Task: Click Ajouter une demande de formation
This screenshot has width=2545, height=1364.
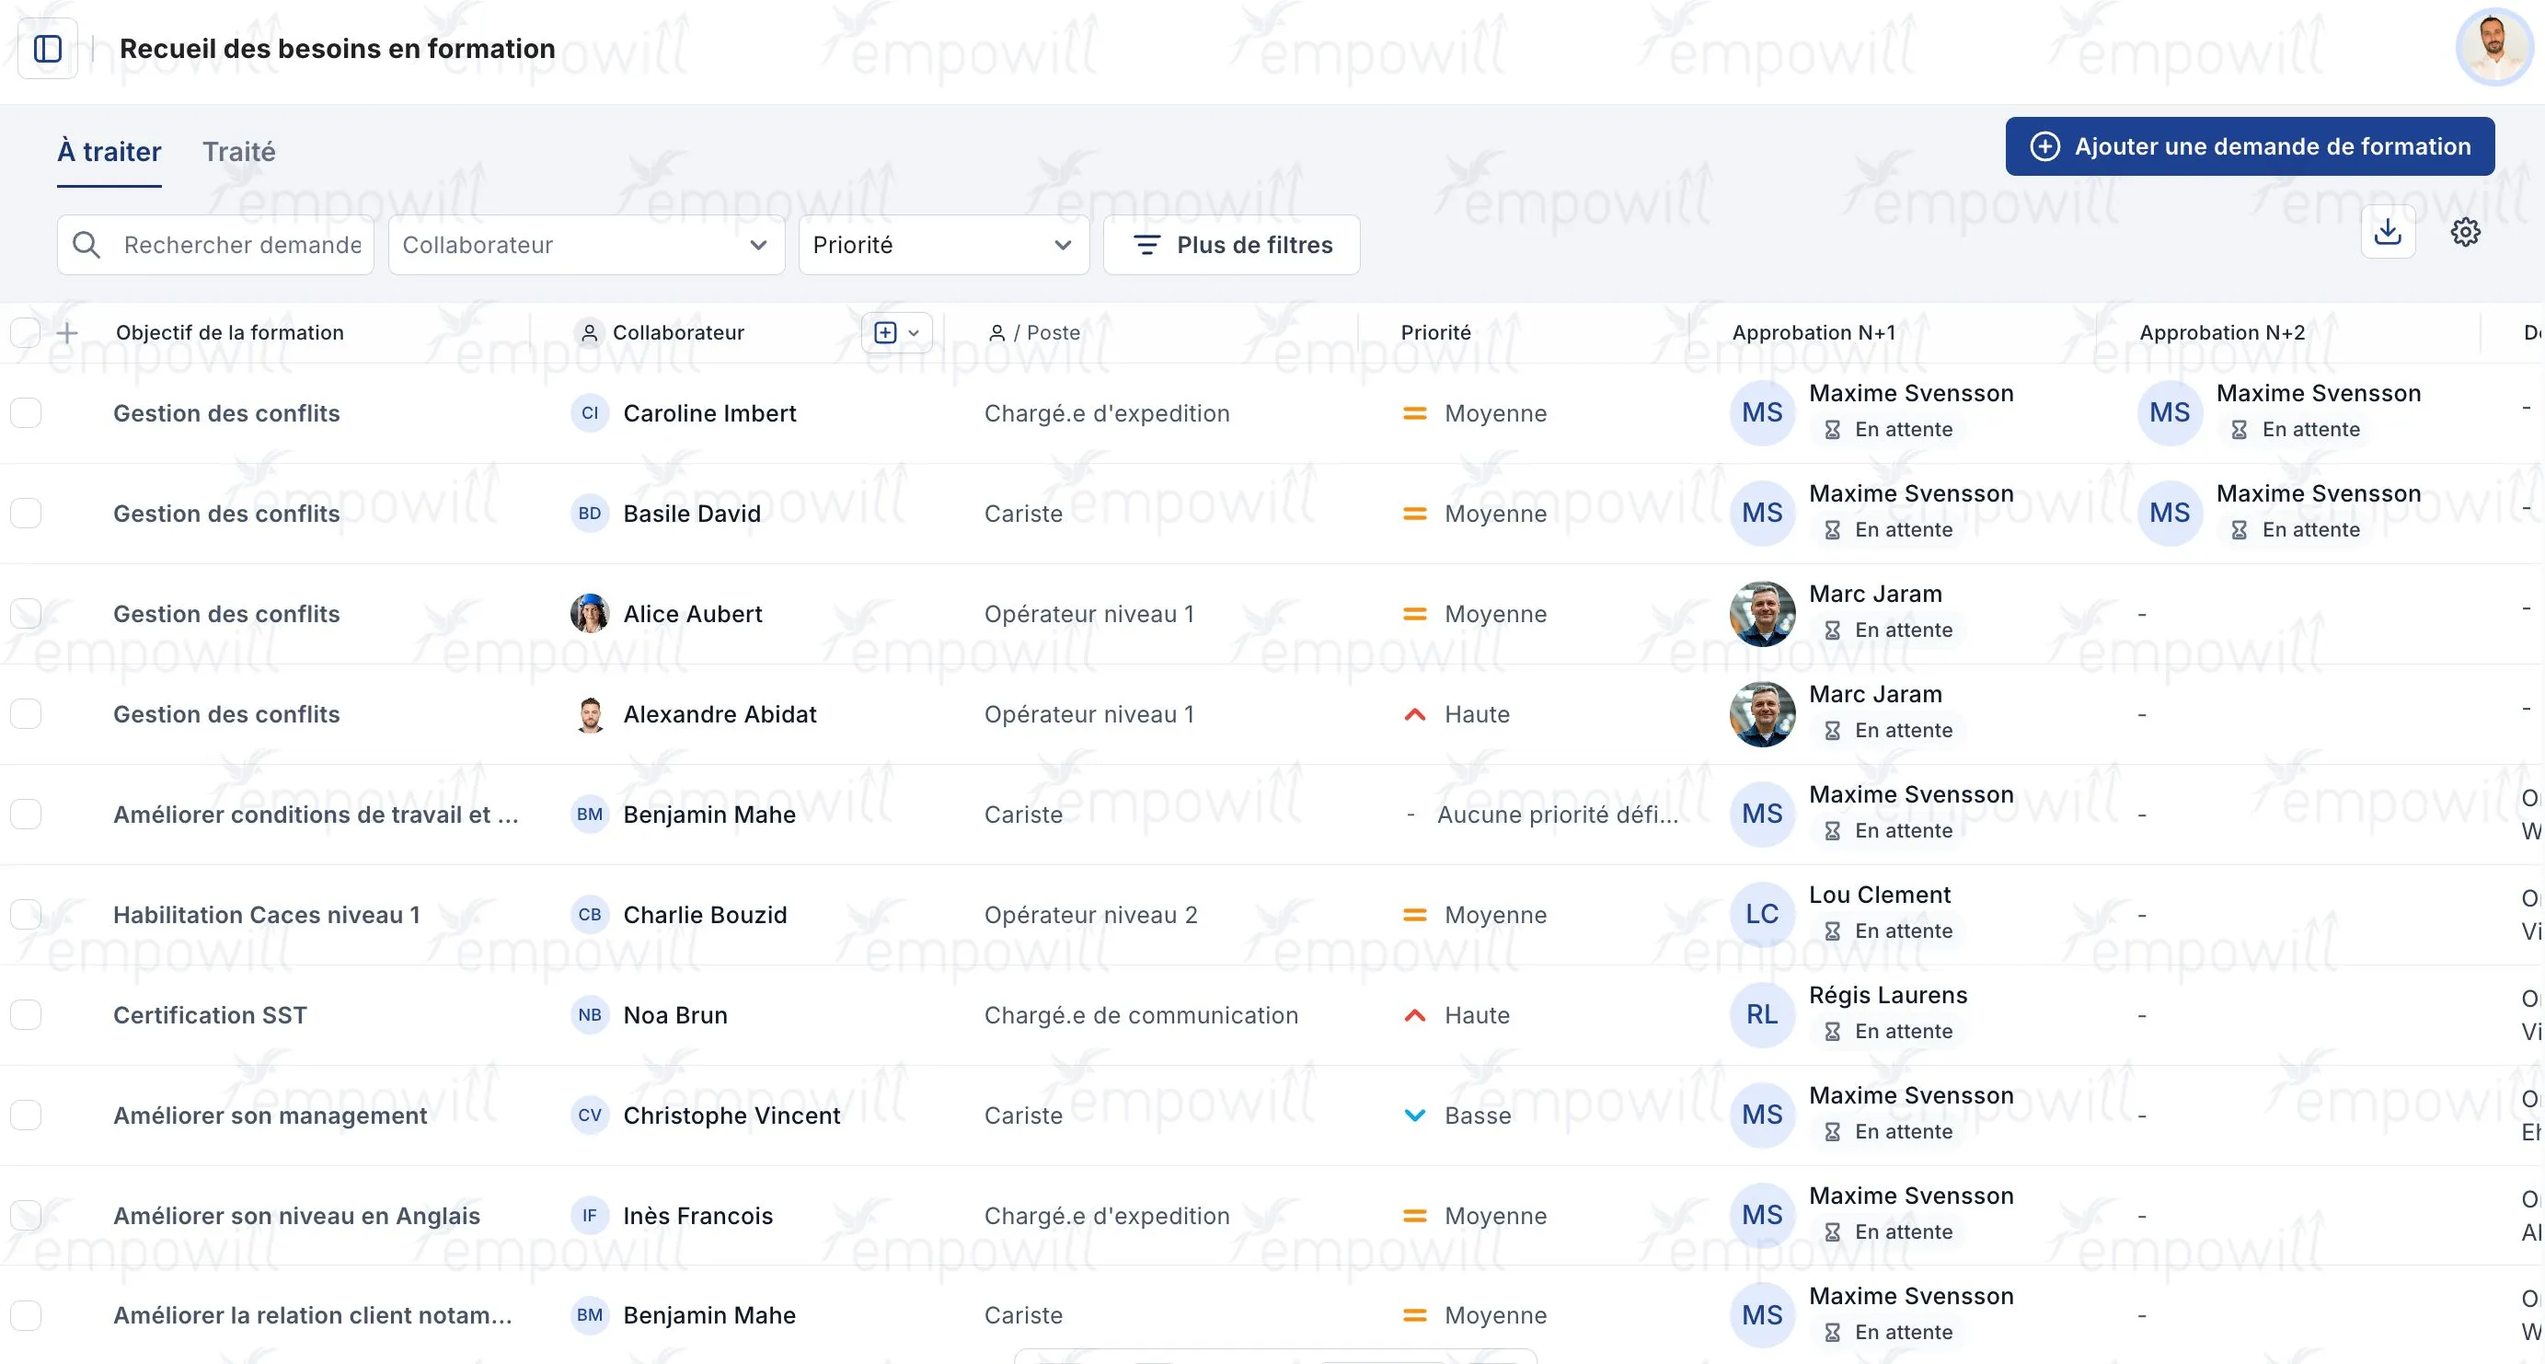Action: 2249,146
